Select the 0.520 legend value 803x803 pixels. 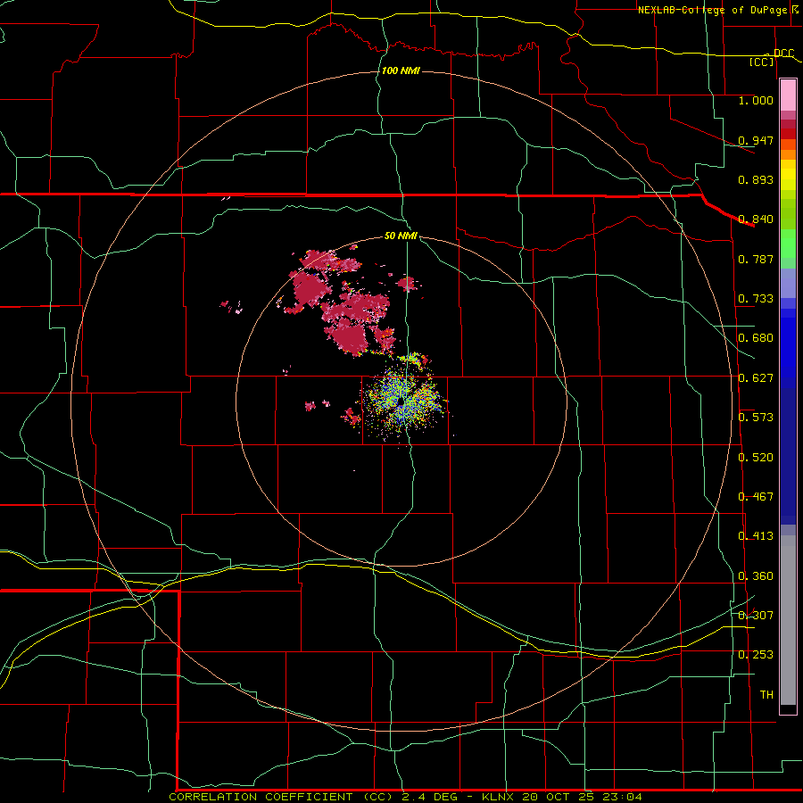click(756, 458)
